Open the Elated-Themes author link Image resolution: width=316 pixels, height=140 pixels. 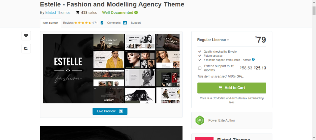58,12
